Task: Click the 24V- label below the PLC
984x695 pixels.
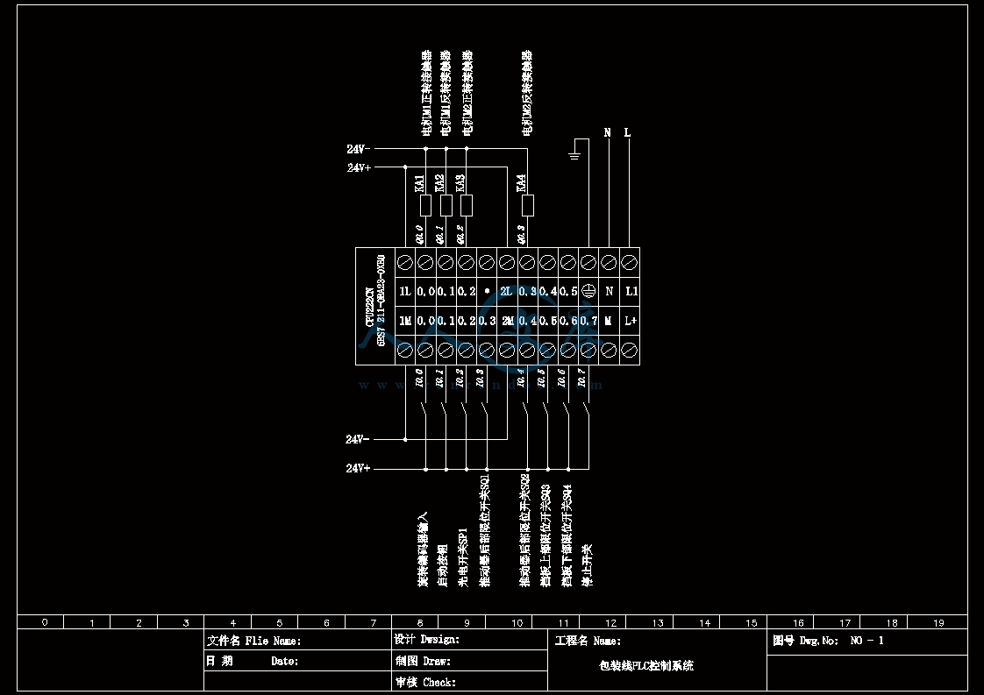Action: (x=358, y=439)
